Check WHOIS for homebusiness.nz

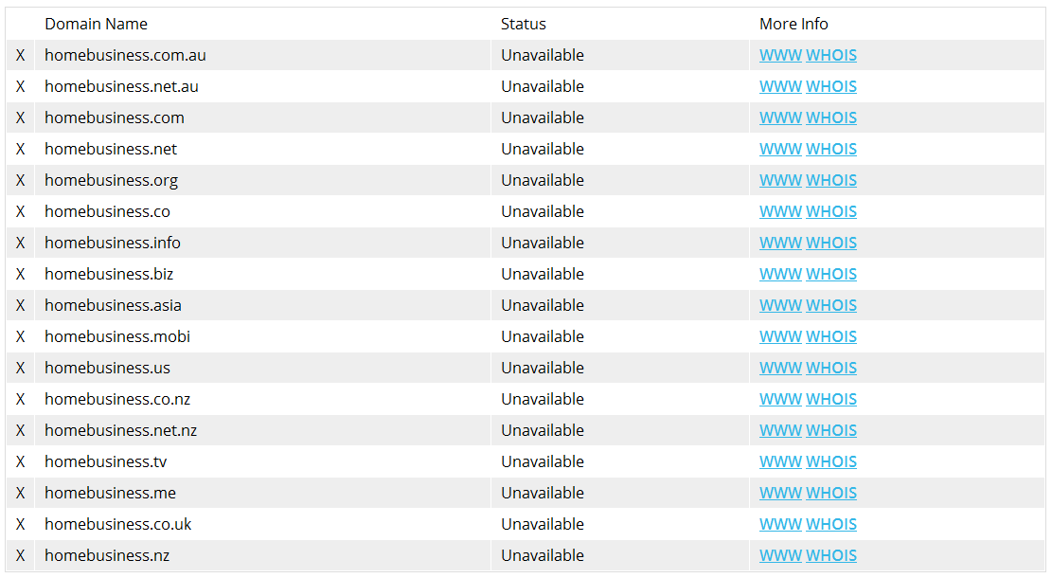click(831, 555)
